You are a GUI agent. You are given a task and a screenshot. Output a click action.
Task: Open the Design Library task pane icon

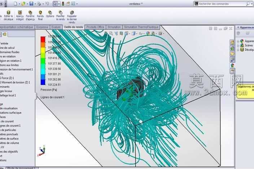tap(232, 48)
